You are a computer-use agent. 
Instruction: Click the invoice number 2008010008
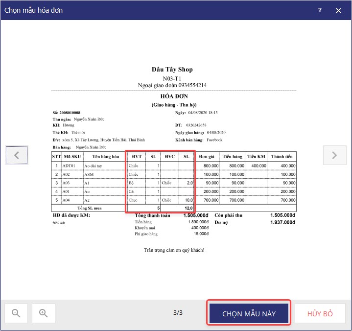coord(70,113)
